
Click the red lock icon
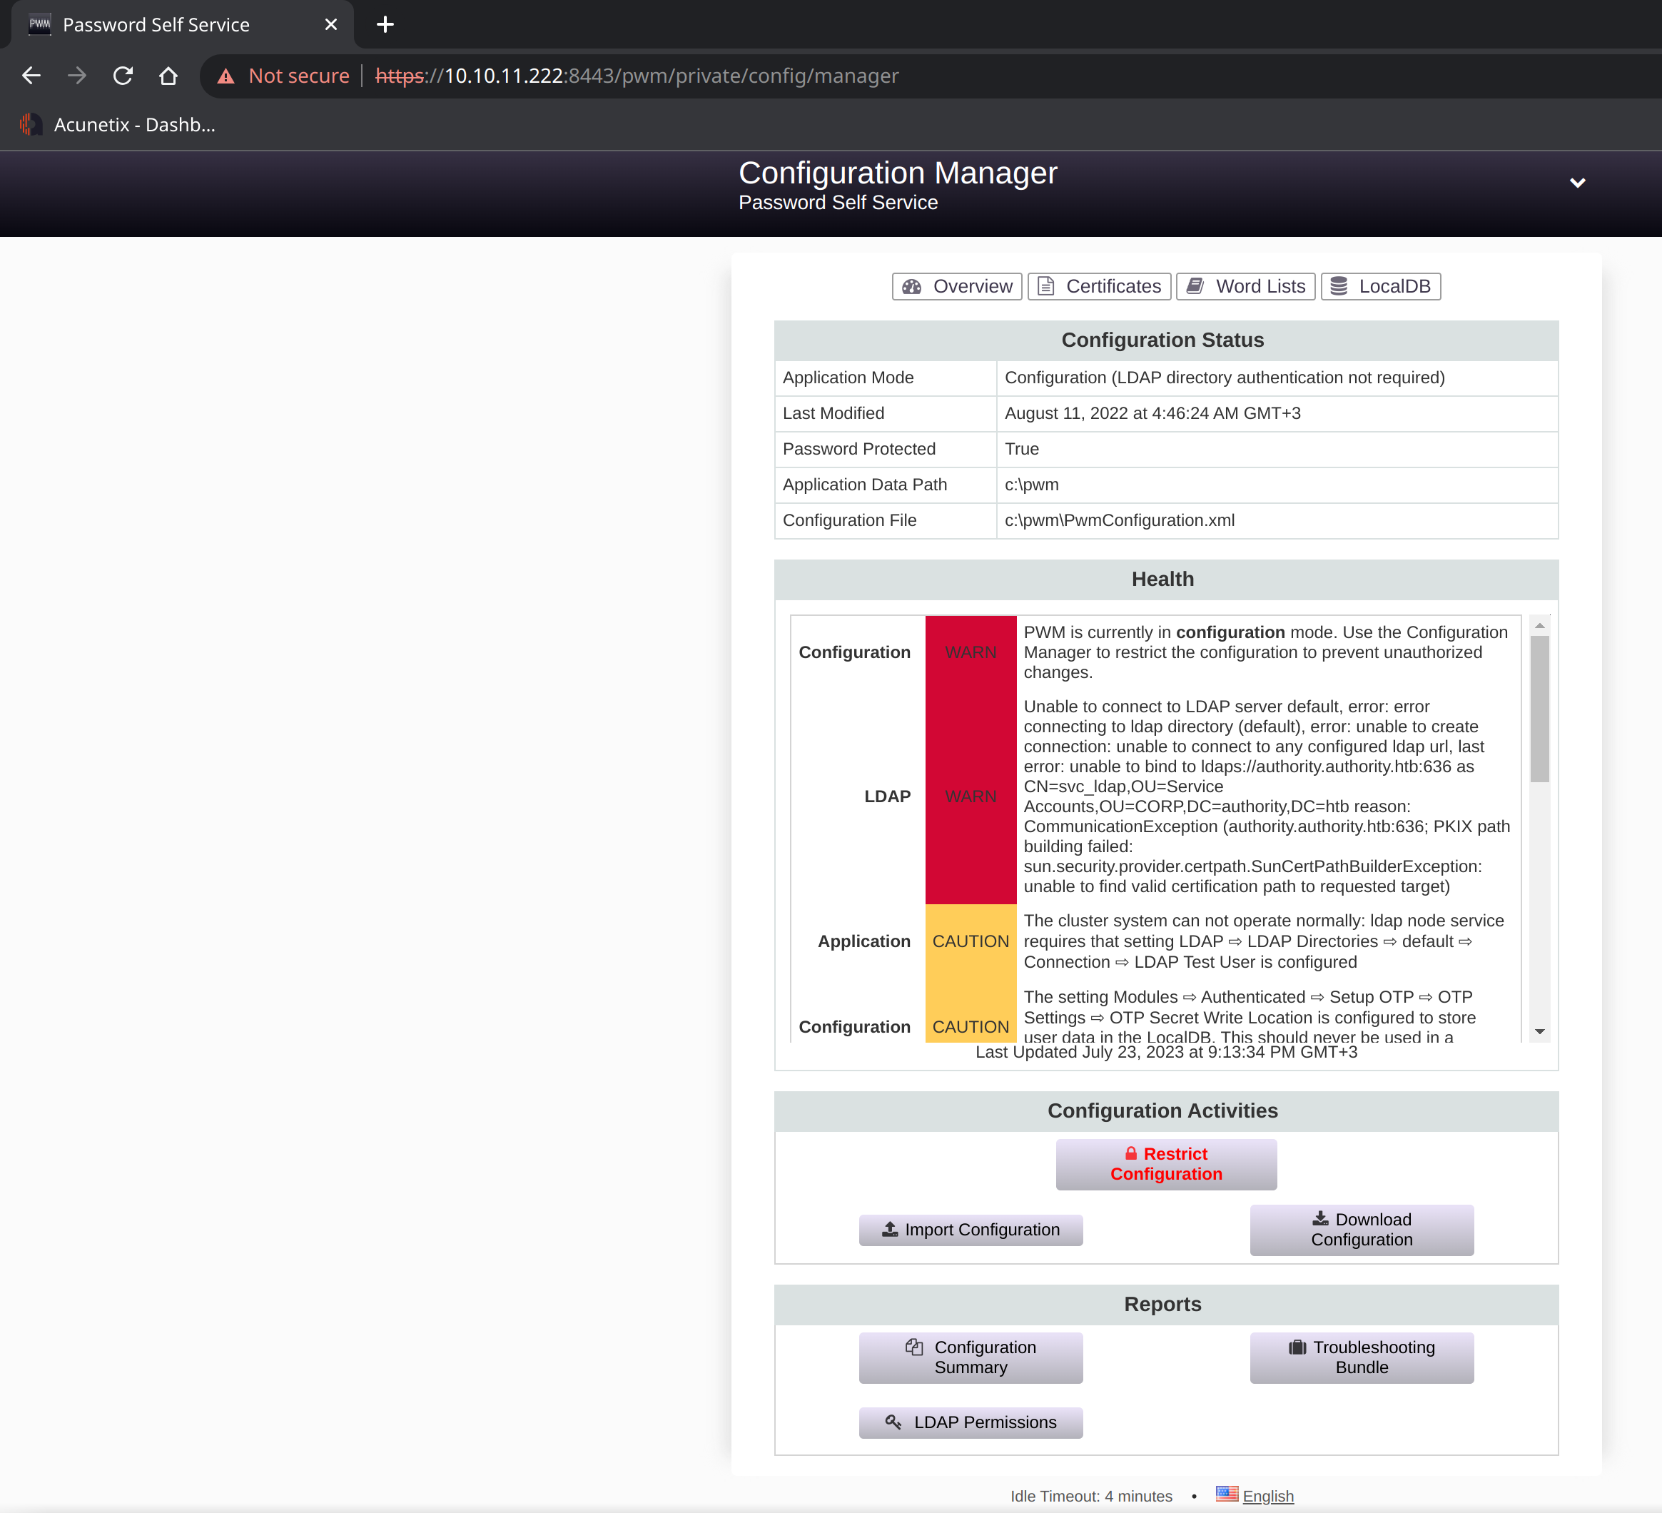pos(1131,1153)
